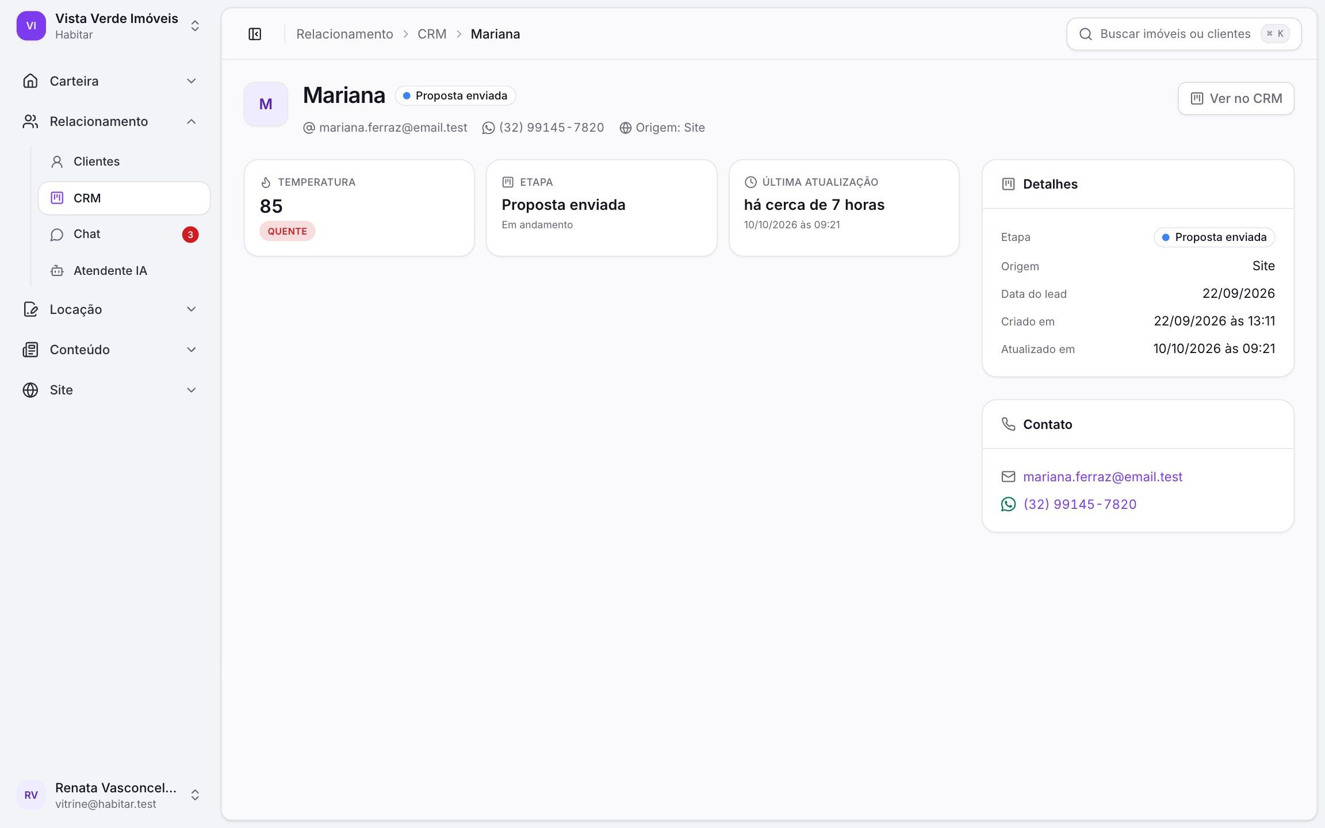Click the board icon beside Etapa card label

(508, 182)
